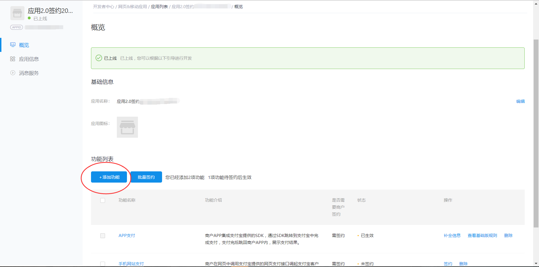The width and height of the screenshot is (539, 267).
Task: Click the 功能名称 column header
Action: pyautogui.click(x=127, y=200)
